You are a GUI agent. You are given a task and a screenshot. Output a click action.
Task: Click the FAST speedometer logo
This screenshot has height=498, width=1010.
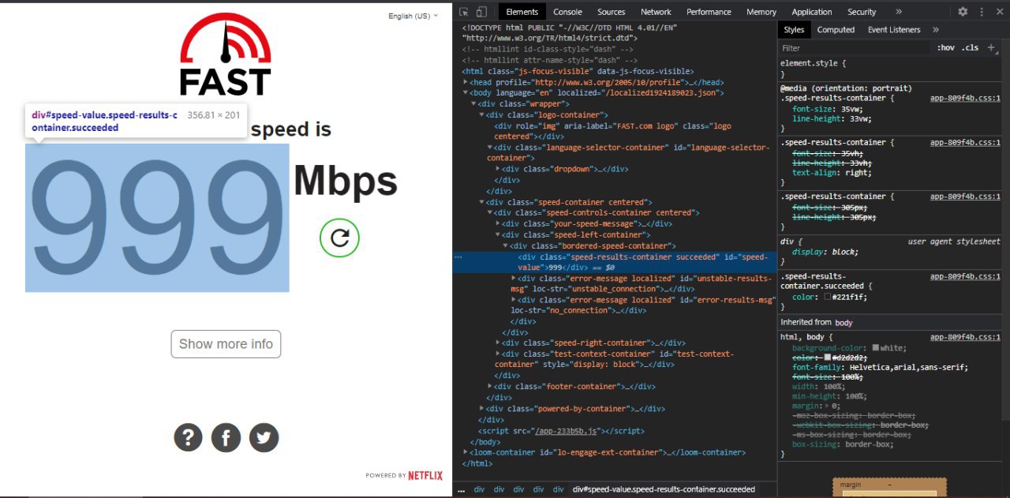pyautogui.click(x=226, y=55)
